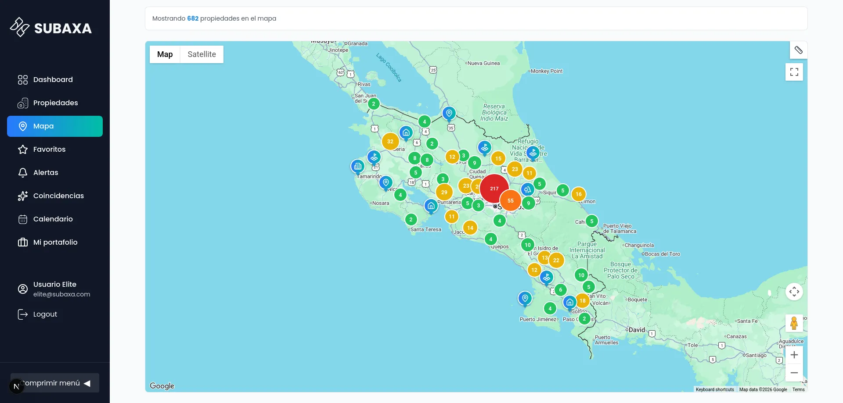Click the yellow 14 cluster near Jaco
Screen dimensions: 843x403
470,228
